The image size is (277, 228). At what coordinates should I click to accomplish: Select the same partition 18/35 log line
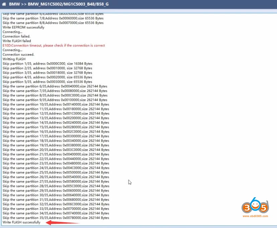click(x=56, y=141)
